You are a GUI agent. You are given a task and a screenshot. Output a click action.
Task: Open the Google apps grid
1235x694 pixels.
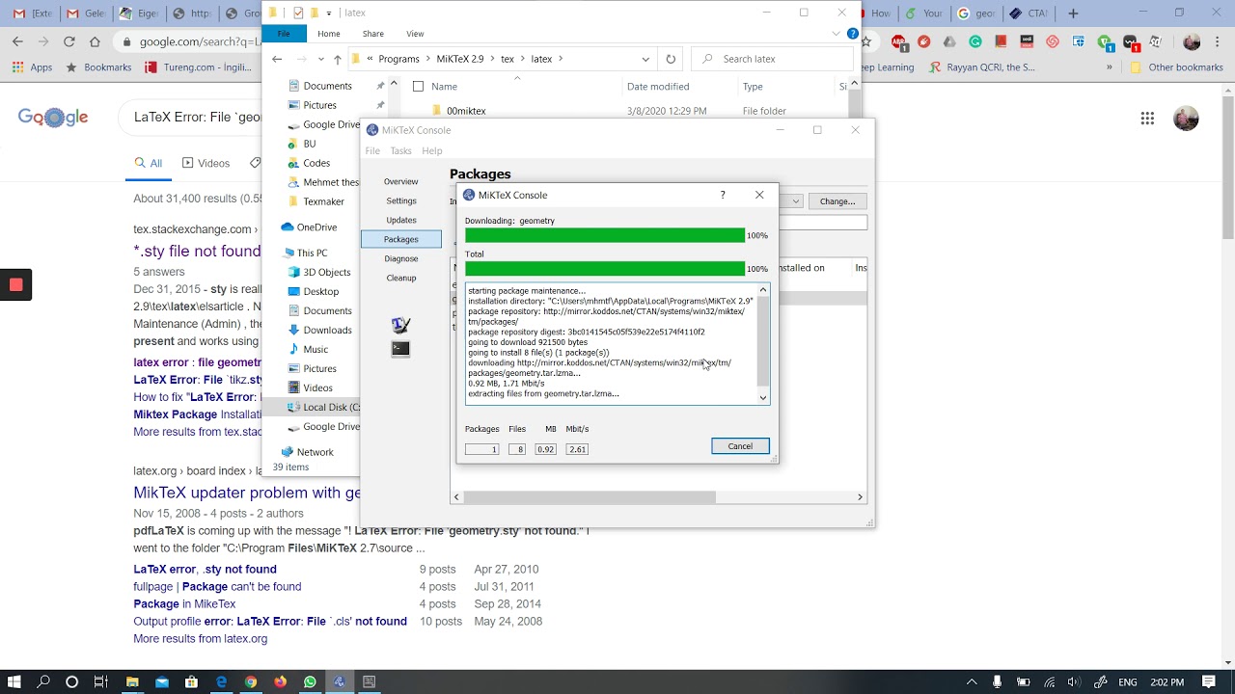tap(1147, 119)
